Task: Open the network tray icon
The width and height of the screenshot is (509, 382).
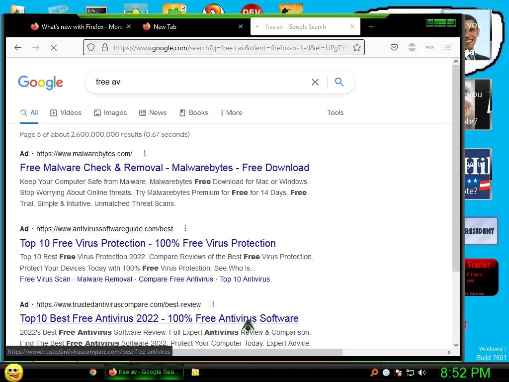Action: 410,373
